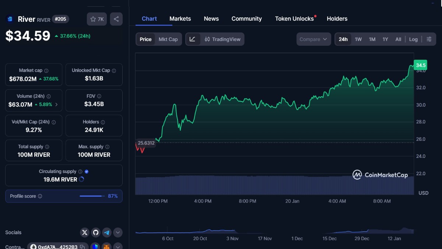The image size is (442, 249).
Task: Show Market cap info tooltip icon
Action: [x=46, y=70]
